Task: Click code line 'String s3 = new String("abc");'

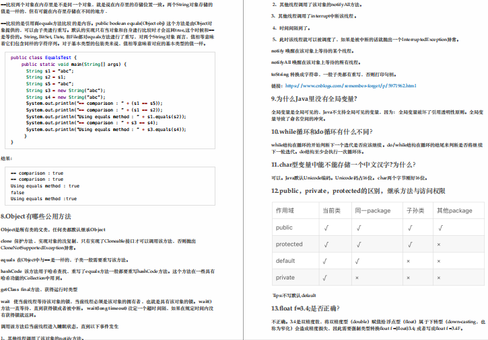Action: click(66, 91)
